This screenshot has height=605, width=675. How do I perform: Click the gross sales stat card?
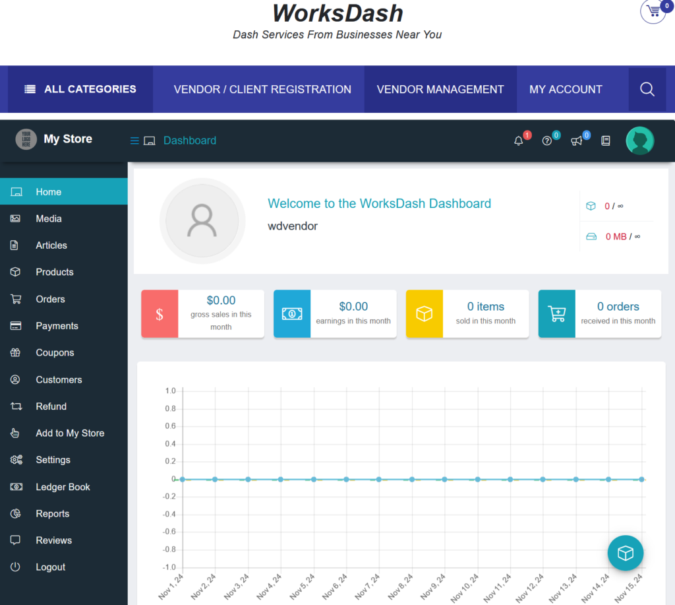pyautogui.click(x=202, y=314)
